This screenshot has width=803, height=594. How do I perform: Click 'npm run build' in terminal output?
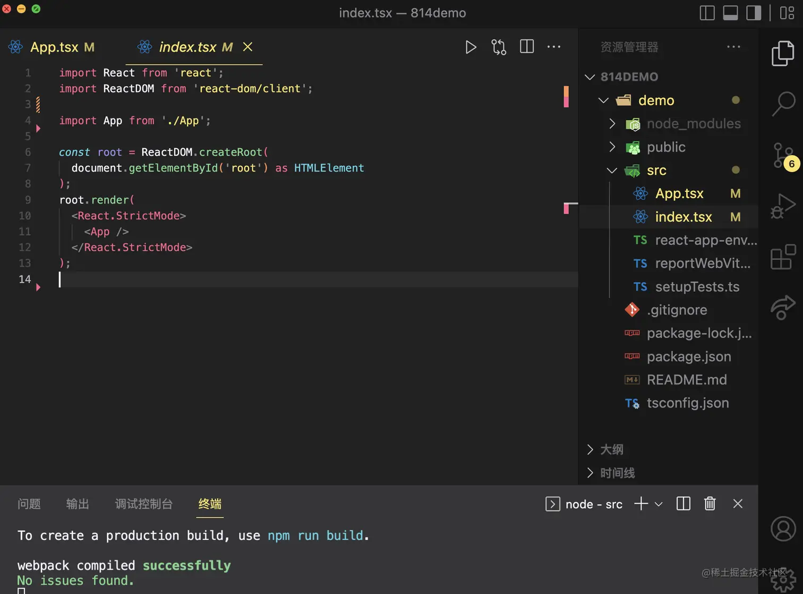pos(315,536)
